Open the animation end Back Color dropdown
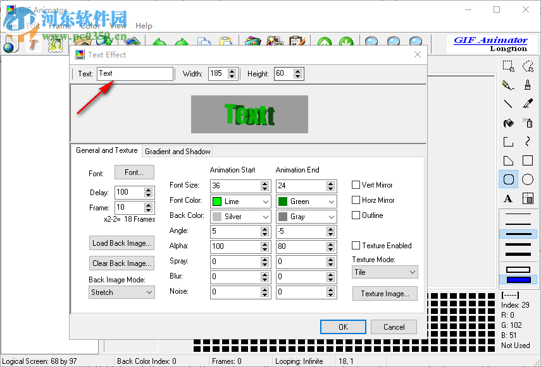The height and width of the screenshot is (367, 541). click(x=306, y=216)
